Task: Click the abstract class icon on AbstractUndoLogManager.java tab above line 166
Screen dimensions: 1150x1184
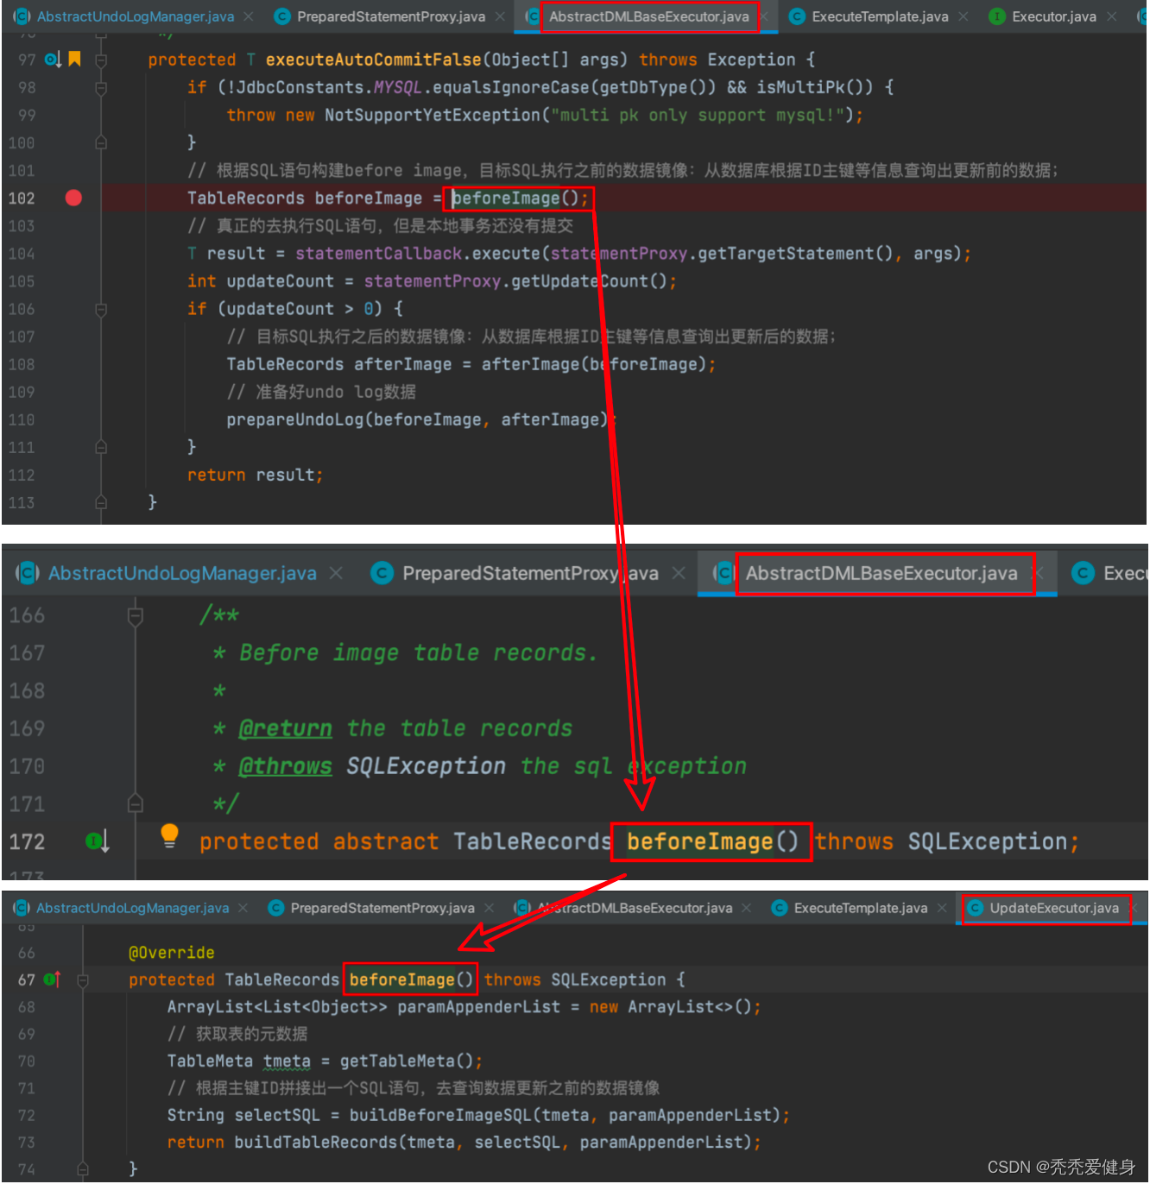Action: pyautogui.click(x=28, y=573)
